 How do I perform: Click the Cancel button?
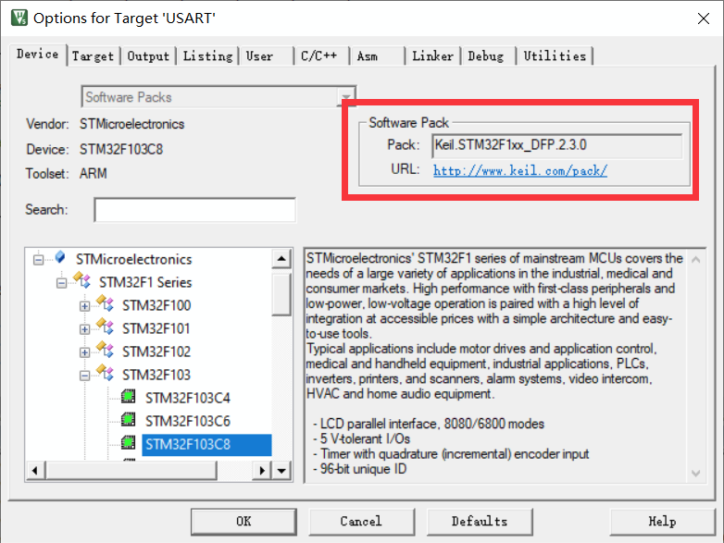tap(362, 522)
